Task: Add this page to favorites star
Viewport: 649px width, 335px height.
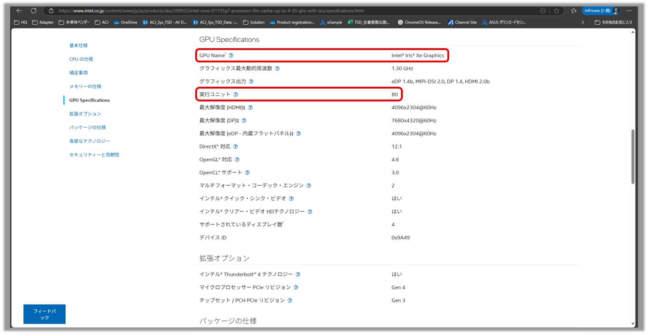Action: [557, 11]
